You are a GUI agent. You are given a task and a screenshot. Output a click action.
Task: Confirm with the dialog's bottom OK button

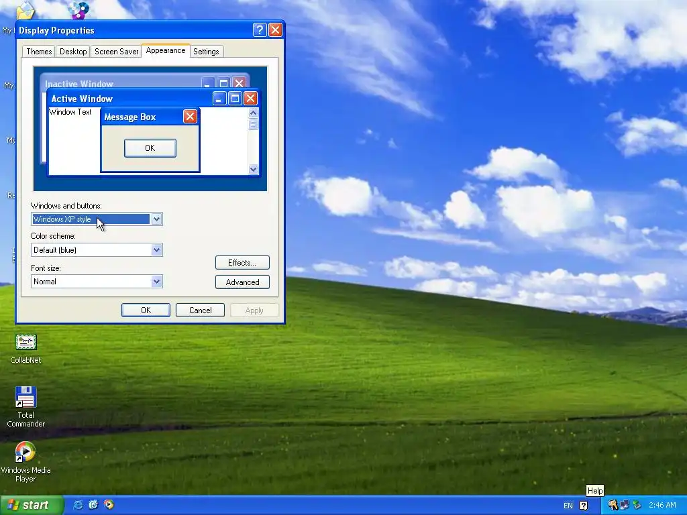pyautogui.click(x=146, y=310)
